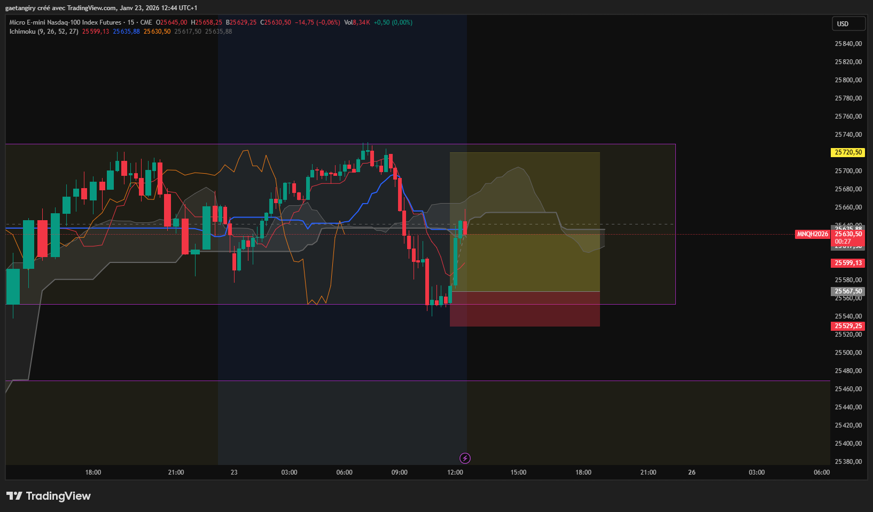Screen dimensions: 873x512
Task: Click the 25500,00 price axis label
Action: coord(848,353)
